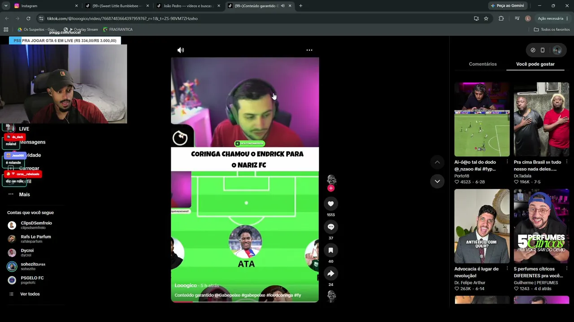This screenshot has width=574, height=322.
Task: Switch to the Comentários tab
Action: tap(483, 64)
